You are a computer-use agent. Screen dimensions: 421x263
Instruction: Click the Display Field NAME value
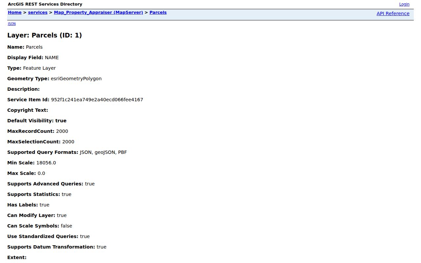[x=52, y=58]
